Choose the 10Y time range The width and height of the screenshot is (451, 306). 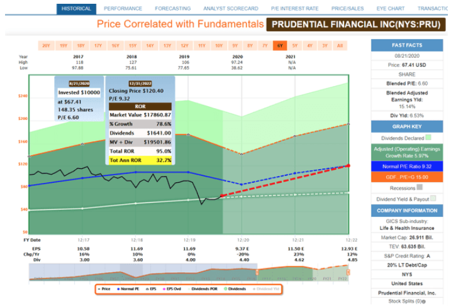click(219, 46)
